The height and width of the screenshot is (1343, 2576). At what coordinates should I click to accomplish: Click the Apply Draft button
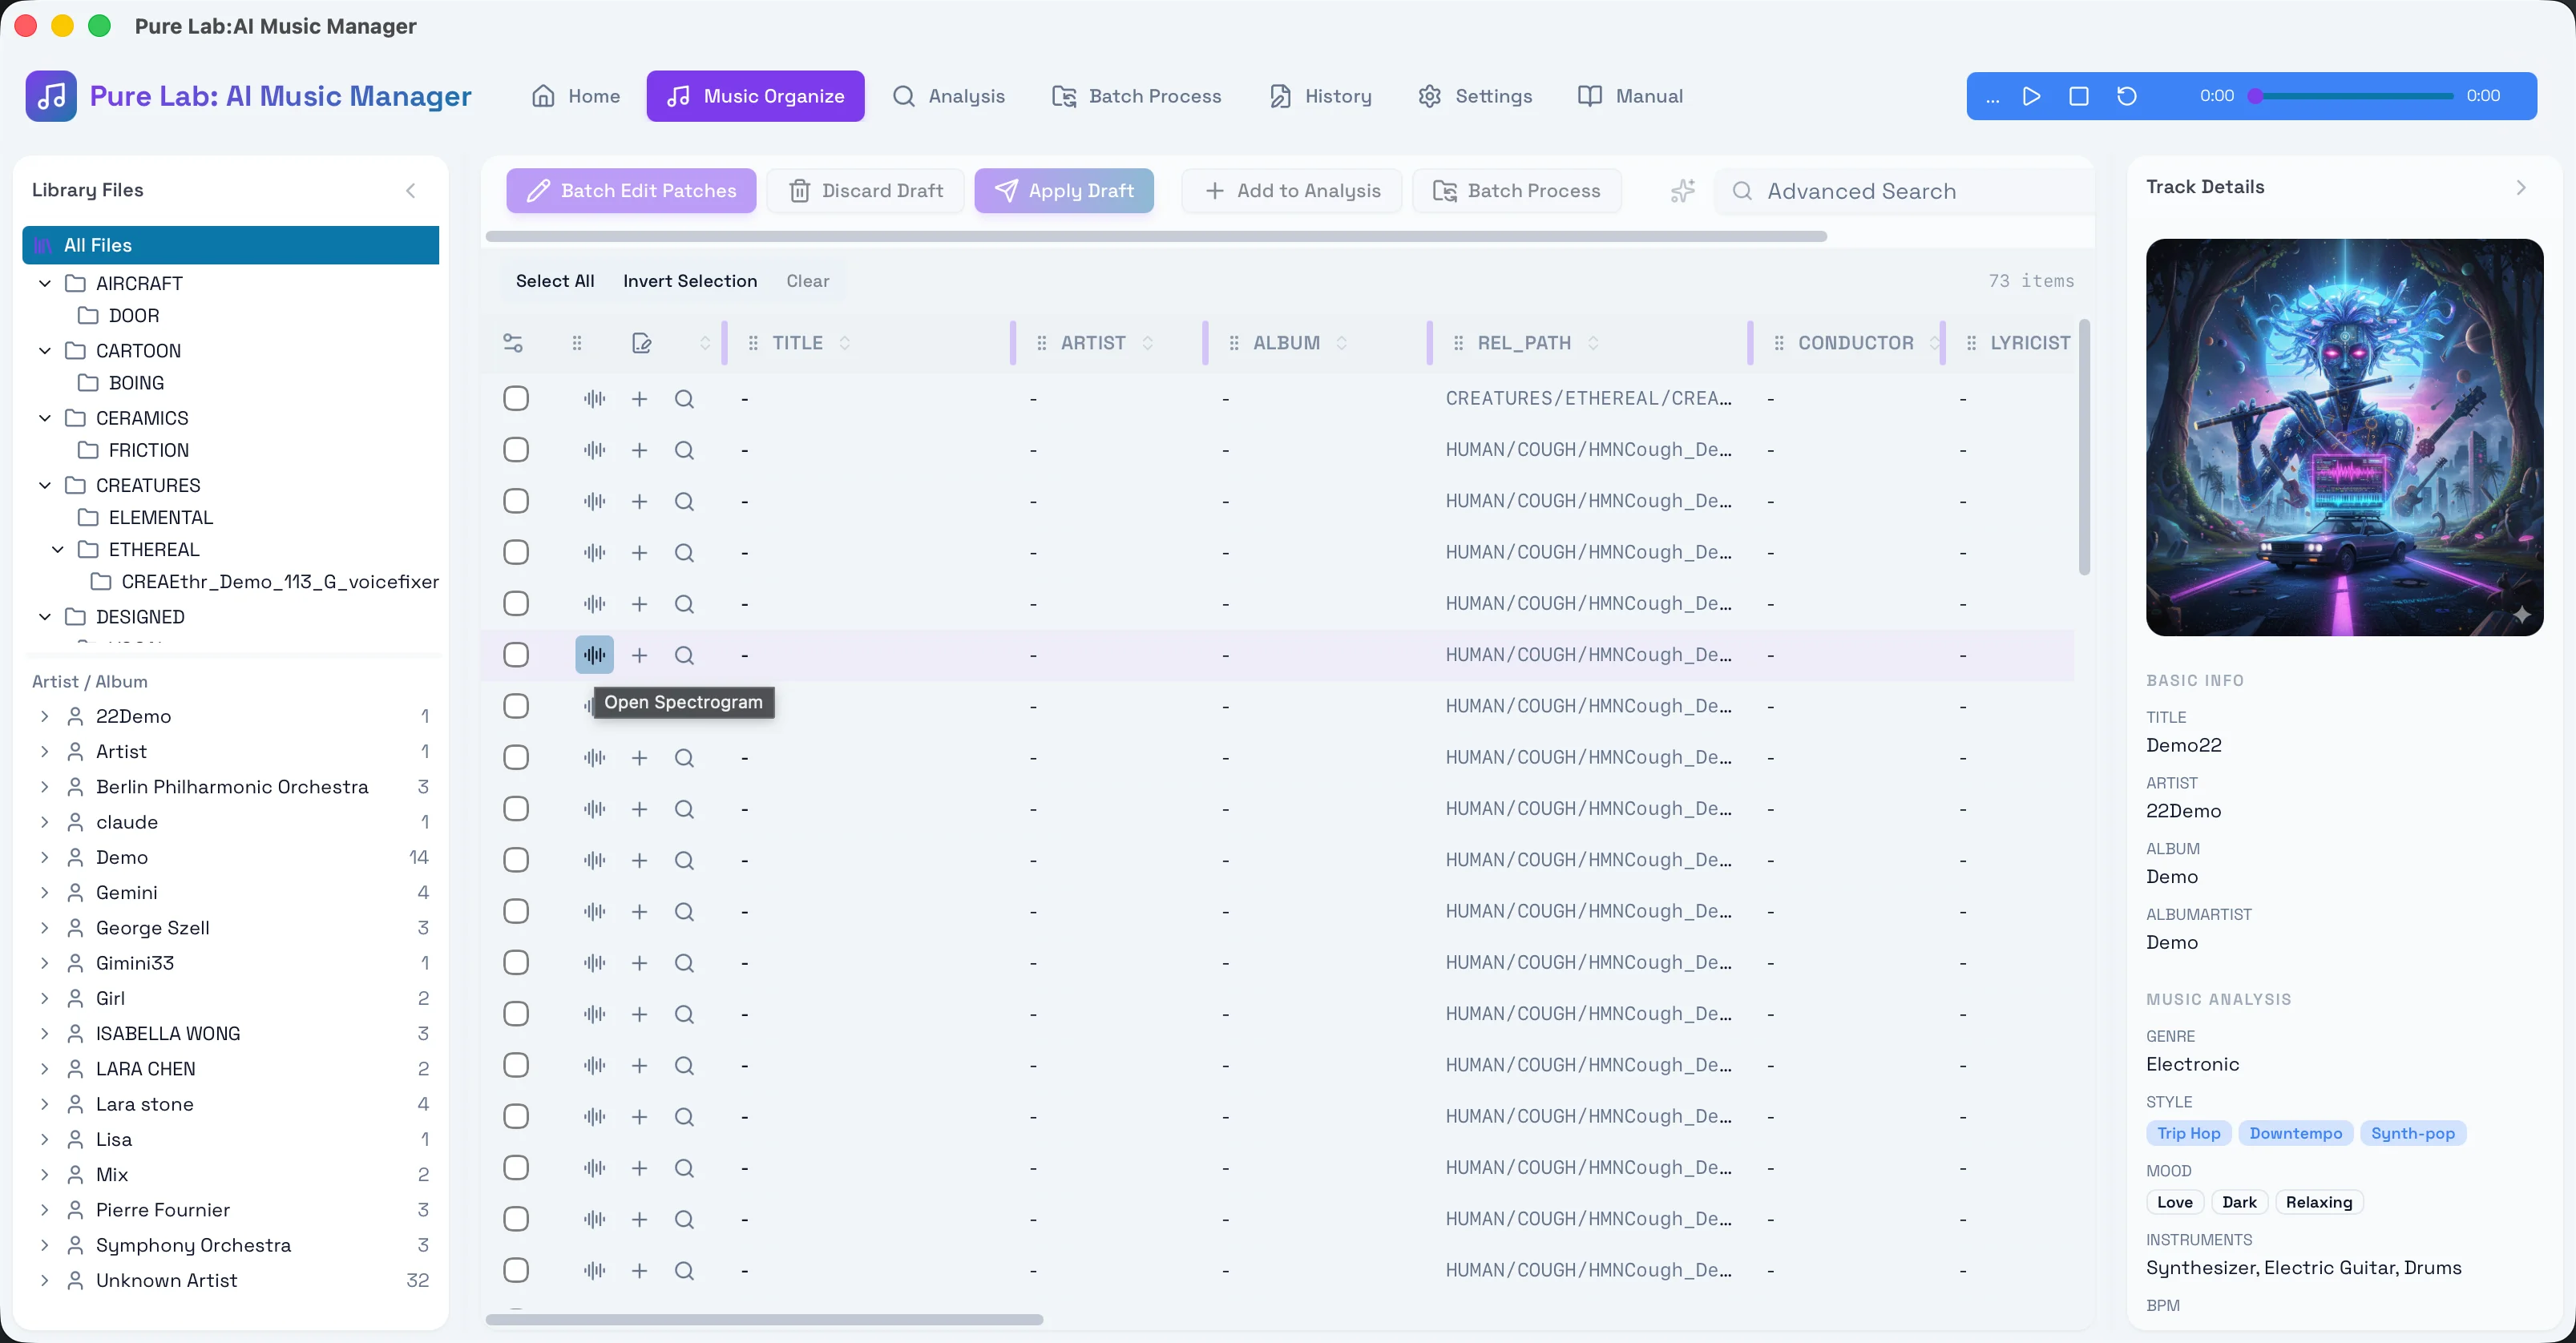1064,190
